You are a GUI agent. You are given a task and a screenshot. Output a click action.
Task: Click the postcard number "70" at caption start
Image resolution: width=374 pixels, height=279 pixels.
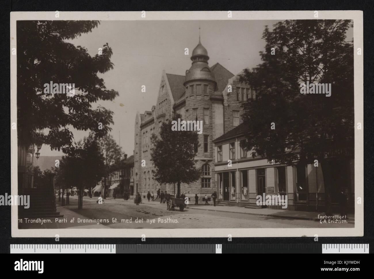[x=20, y=221]
